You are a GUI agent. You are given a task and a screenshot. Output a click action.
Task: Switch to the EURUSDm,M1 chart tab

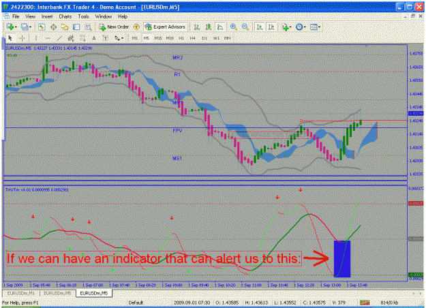pos(21,293)
